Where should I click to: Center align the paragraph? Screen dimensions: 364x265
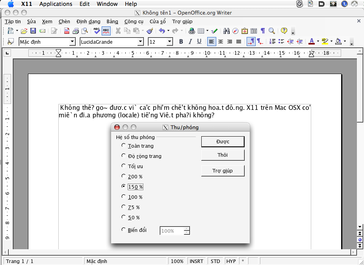point(221,41)
